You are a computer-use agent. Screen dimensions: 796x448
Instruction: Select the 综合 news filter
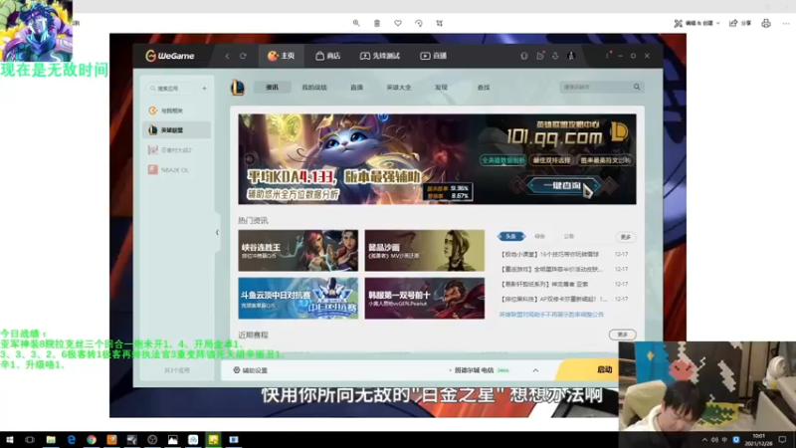click(539, 236)
